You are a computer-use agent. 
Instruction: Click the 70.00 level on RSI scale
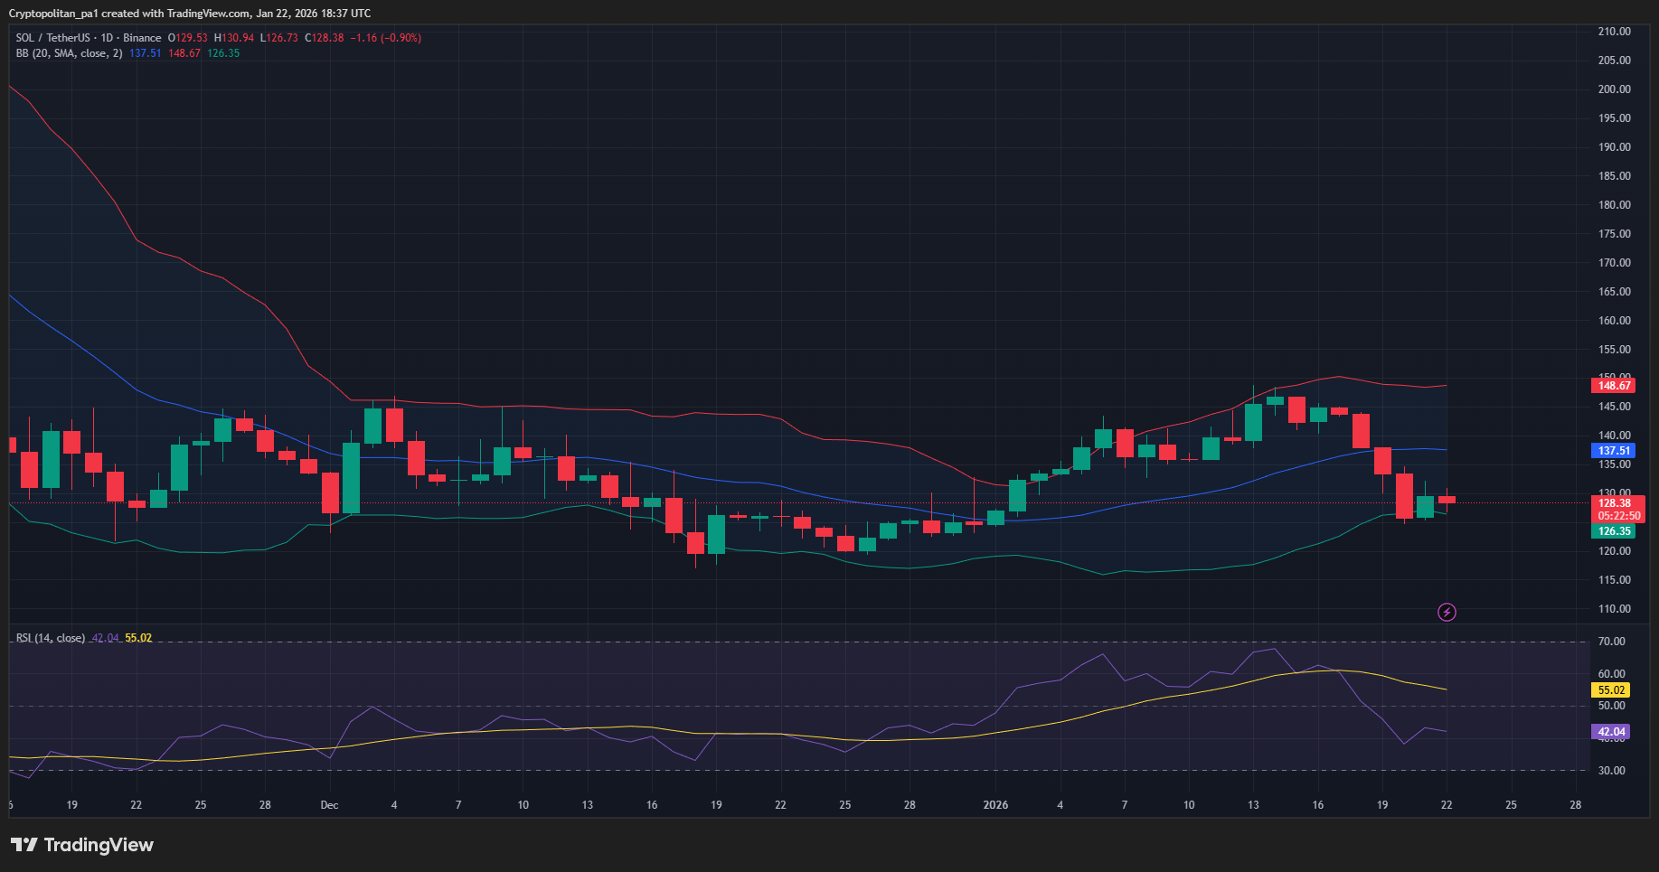[1611, 642]
